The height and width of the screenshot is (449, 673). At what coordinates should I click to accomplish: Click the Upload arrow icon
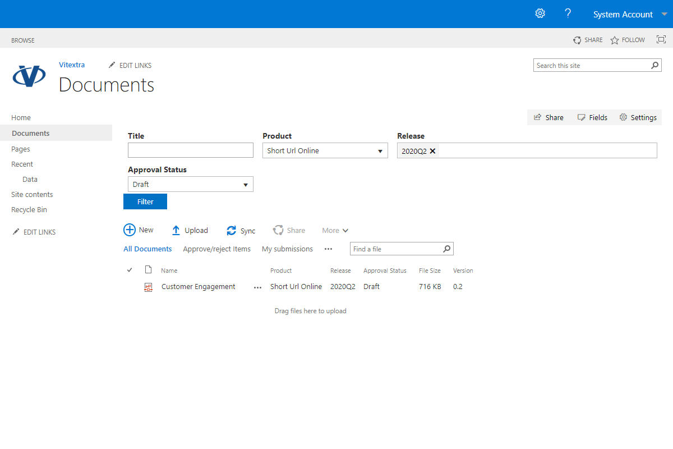point(176,231)
